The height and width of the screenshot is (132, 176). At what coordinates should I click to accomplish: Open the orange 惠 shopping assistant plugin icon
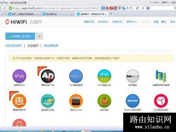(x=19, y=101)
